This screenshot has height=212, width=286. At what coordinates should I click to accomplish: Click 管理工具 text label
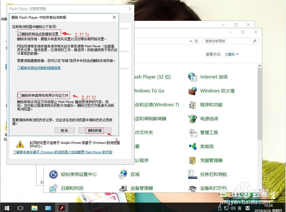coord(209,133)
